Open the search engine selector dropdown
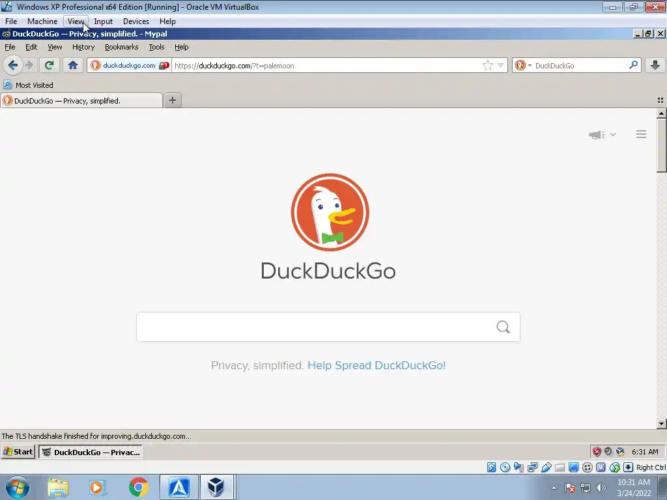 pos(523,65)
